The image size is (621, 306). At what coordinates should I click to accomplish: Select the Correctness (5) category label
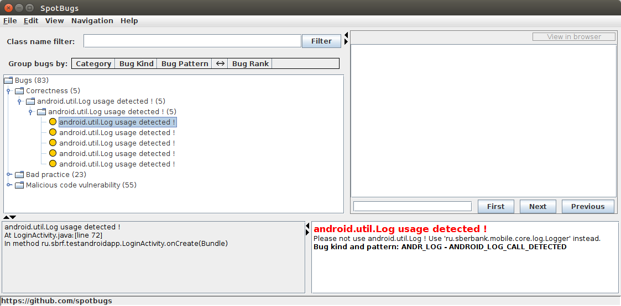(53, 91)
